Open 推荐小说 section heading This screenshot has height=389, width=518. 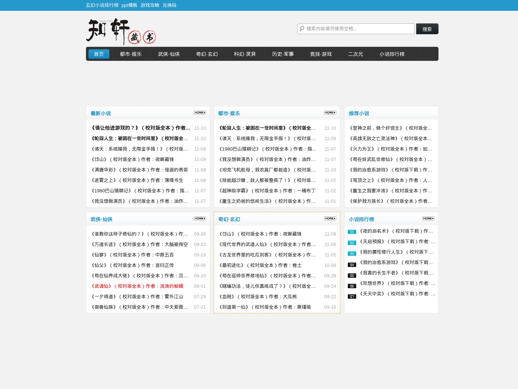(359, 113)
